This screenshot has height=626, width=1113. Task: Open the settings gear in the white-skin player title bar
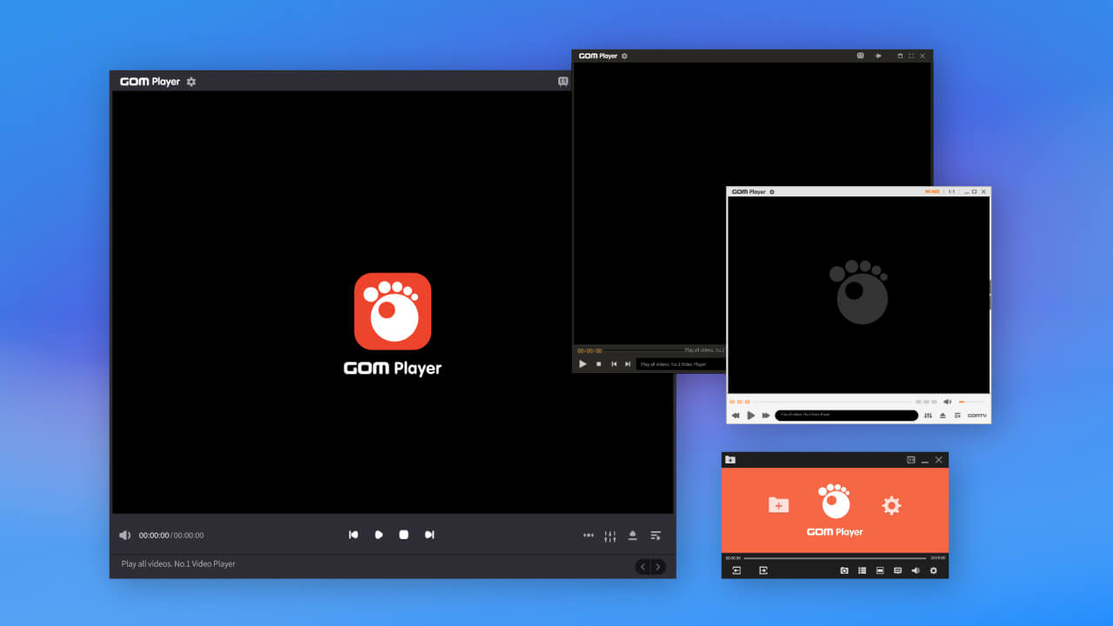(x=772, y=192)
